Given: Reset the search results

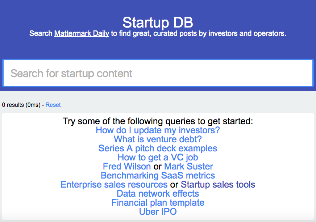Looking at the screenshot, I should click(53, 105).
